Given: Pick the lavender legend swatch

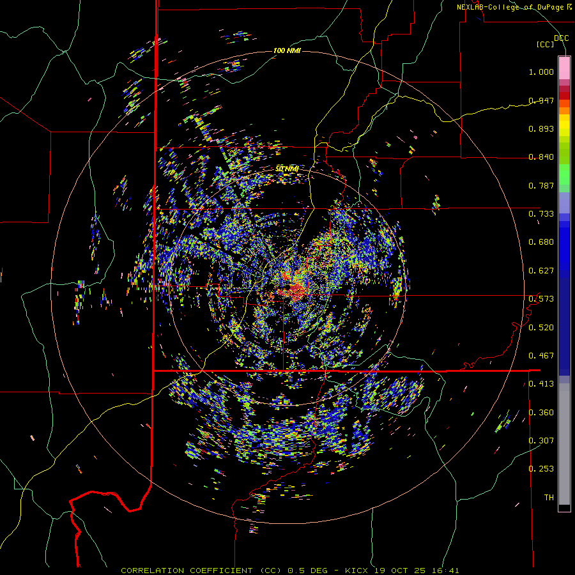Looking at the screenshot, I should [564, 203].
